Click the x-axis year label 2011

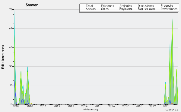pos(43,106)
